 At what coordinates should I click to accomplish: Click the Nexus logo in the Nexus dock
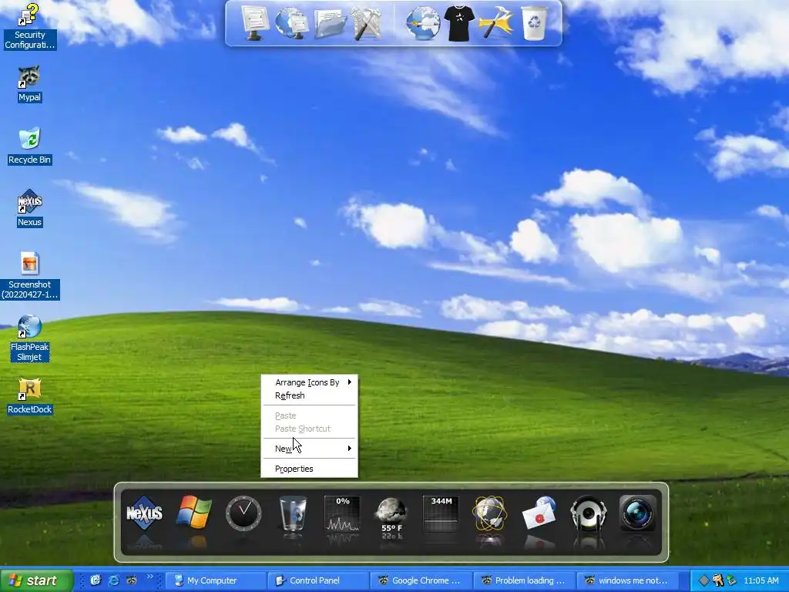click(x=144, y=513)
